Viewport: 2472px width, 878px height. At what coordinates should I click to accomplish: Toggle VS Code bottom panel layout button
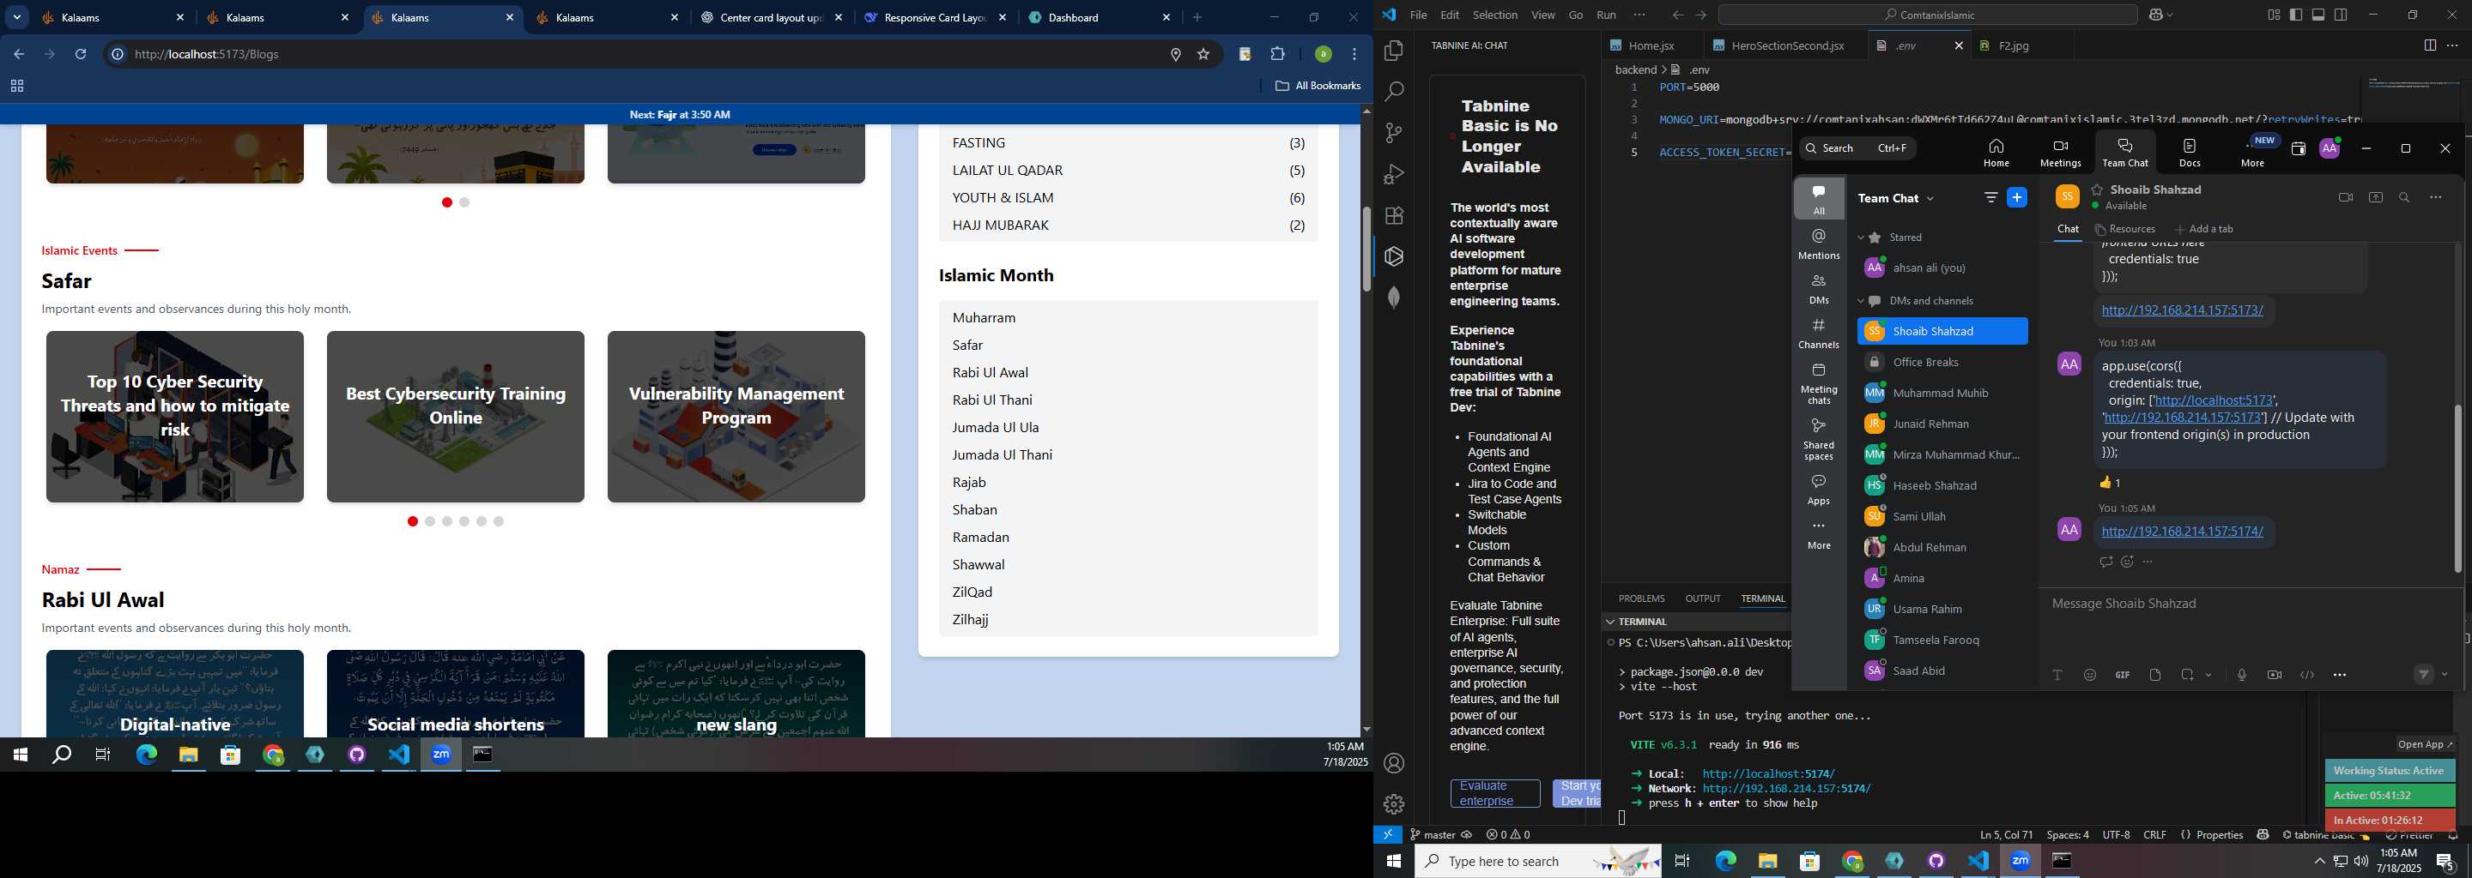[2318, 15]
